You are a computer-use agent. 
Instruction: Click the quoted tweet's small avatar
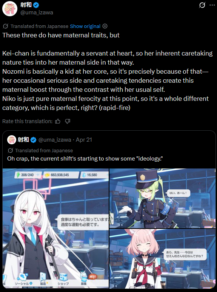point(12,140)
